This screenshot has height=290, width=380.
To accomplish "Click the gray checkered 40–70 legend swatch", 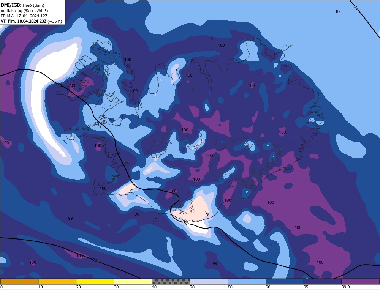I will (x=171, y=281).
